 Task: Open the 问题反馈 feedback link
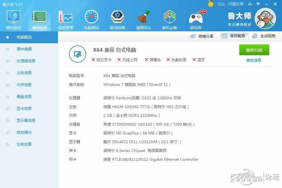pos(236,4)
